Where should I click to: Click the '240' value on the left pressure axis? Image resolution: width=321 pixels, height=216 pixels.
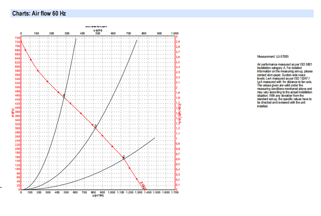tap(18, 140)
